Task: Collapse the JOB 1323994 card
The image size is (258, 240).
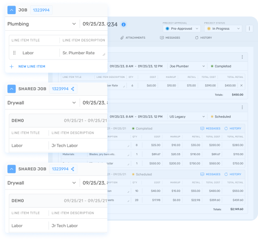Action: 11,10
